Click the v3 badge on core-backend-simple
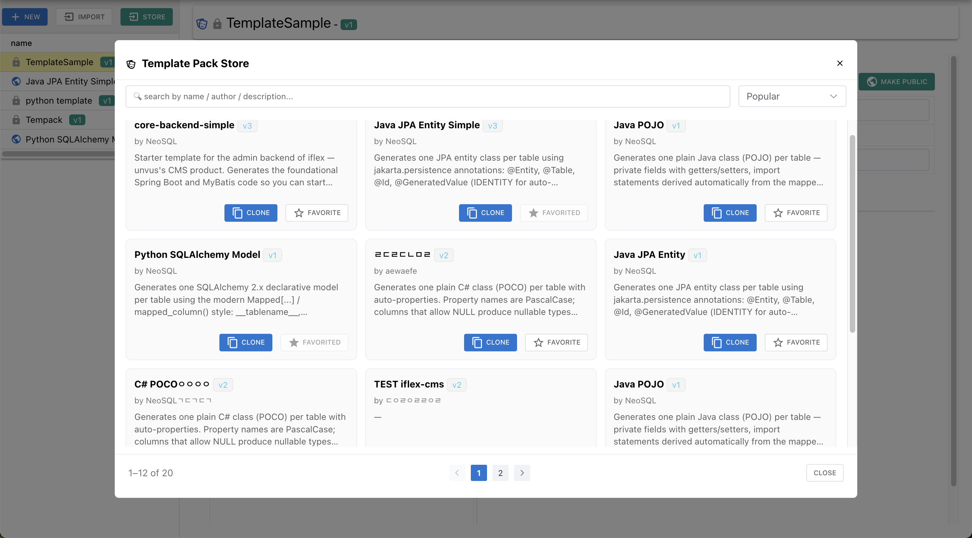Viewport: 972px width, 538px height. [x=247, y=126]
